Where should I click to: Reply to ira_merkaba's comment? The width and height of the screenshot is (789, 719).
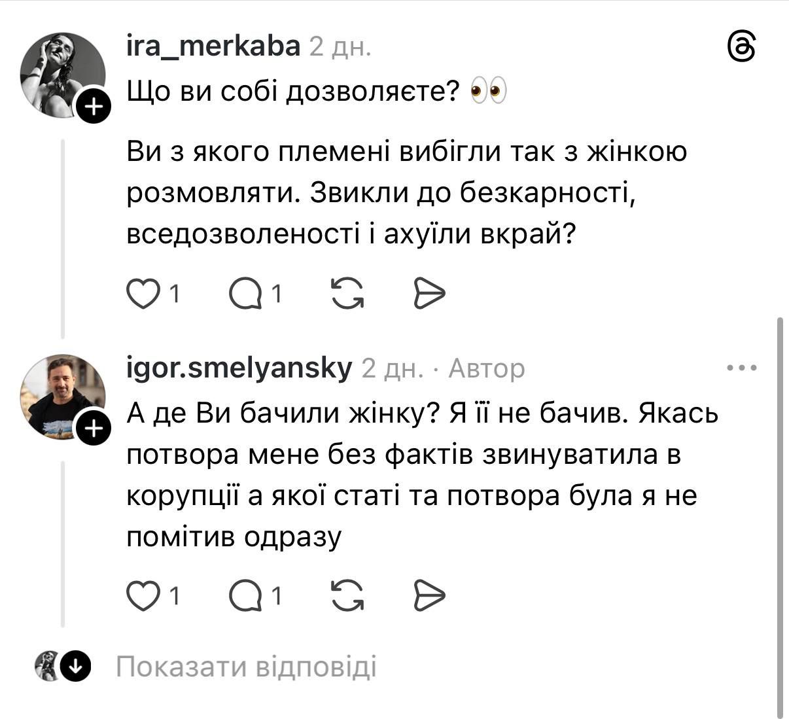coord(245,293)
